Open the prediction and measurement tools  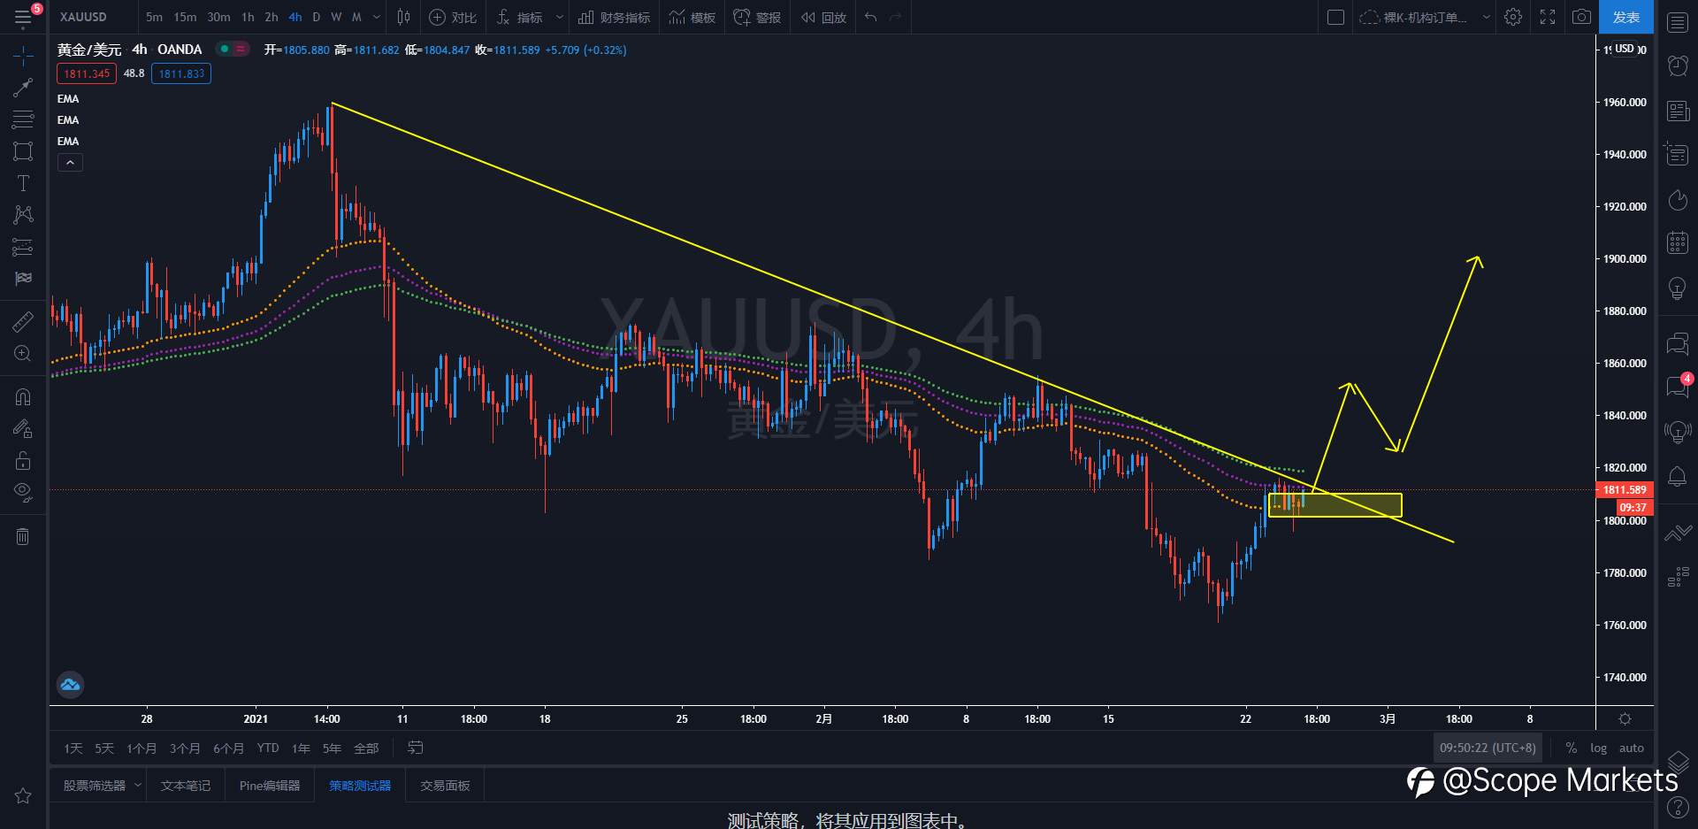pos(23,247)
